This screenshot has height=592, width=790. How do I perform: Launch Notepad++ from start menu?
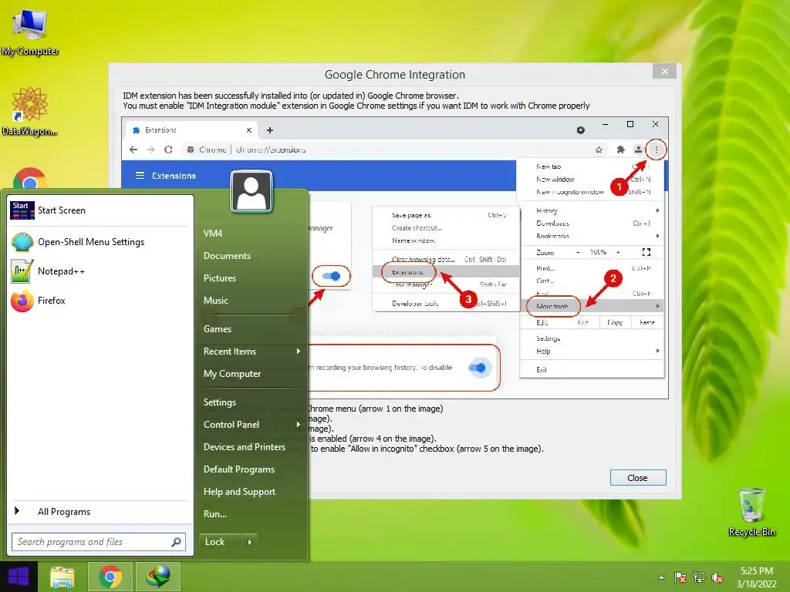click(100, 271)
